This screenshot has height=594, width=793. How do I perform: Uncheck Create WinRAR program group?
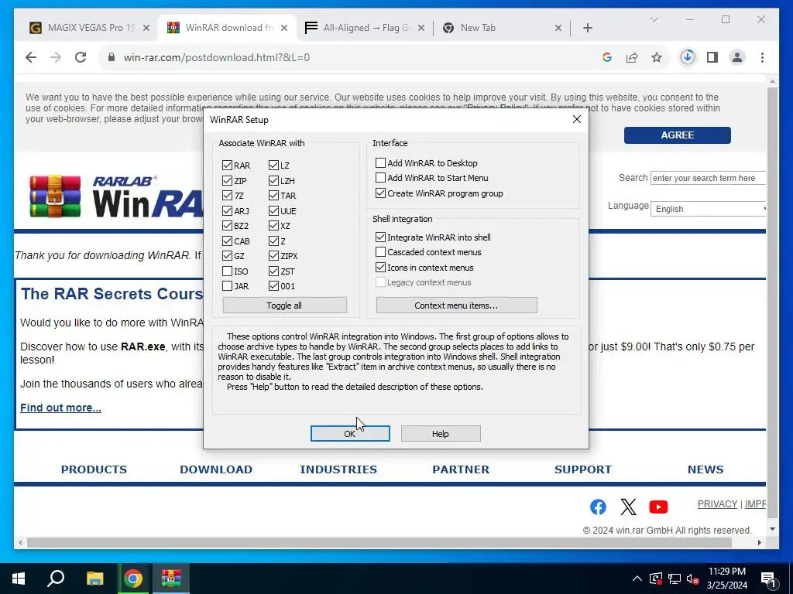[380, 193]
